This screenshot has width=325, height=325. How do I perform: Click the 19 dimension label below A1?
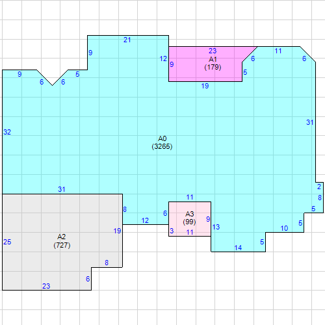[x=205, y=86]
